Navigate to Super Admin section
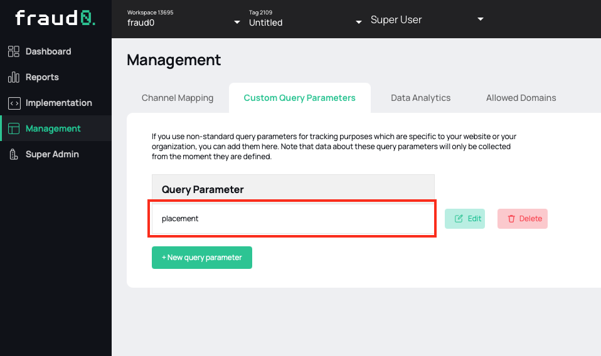Viewport: 601px width, 356px height. point(52,154)
